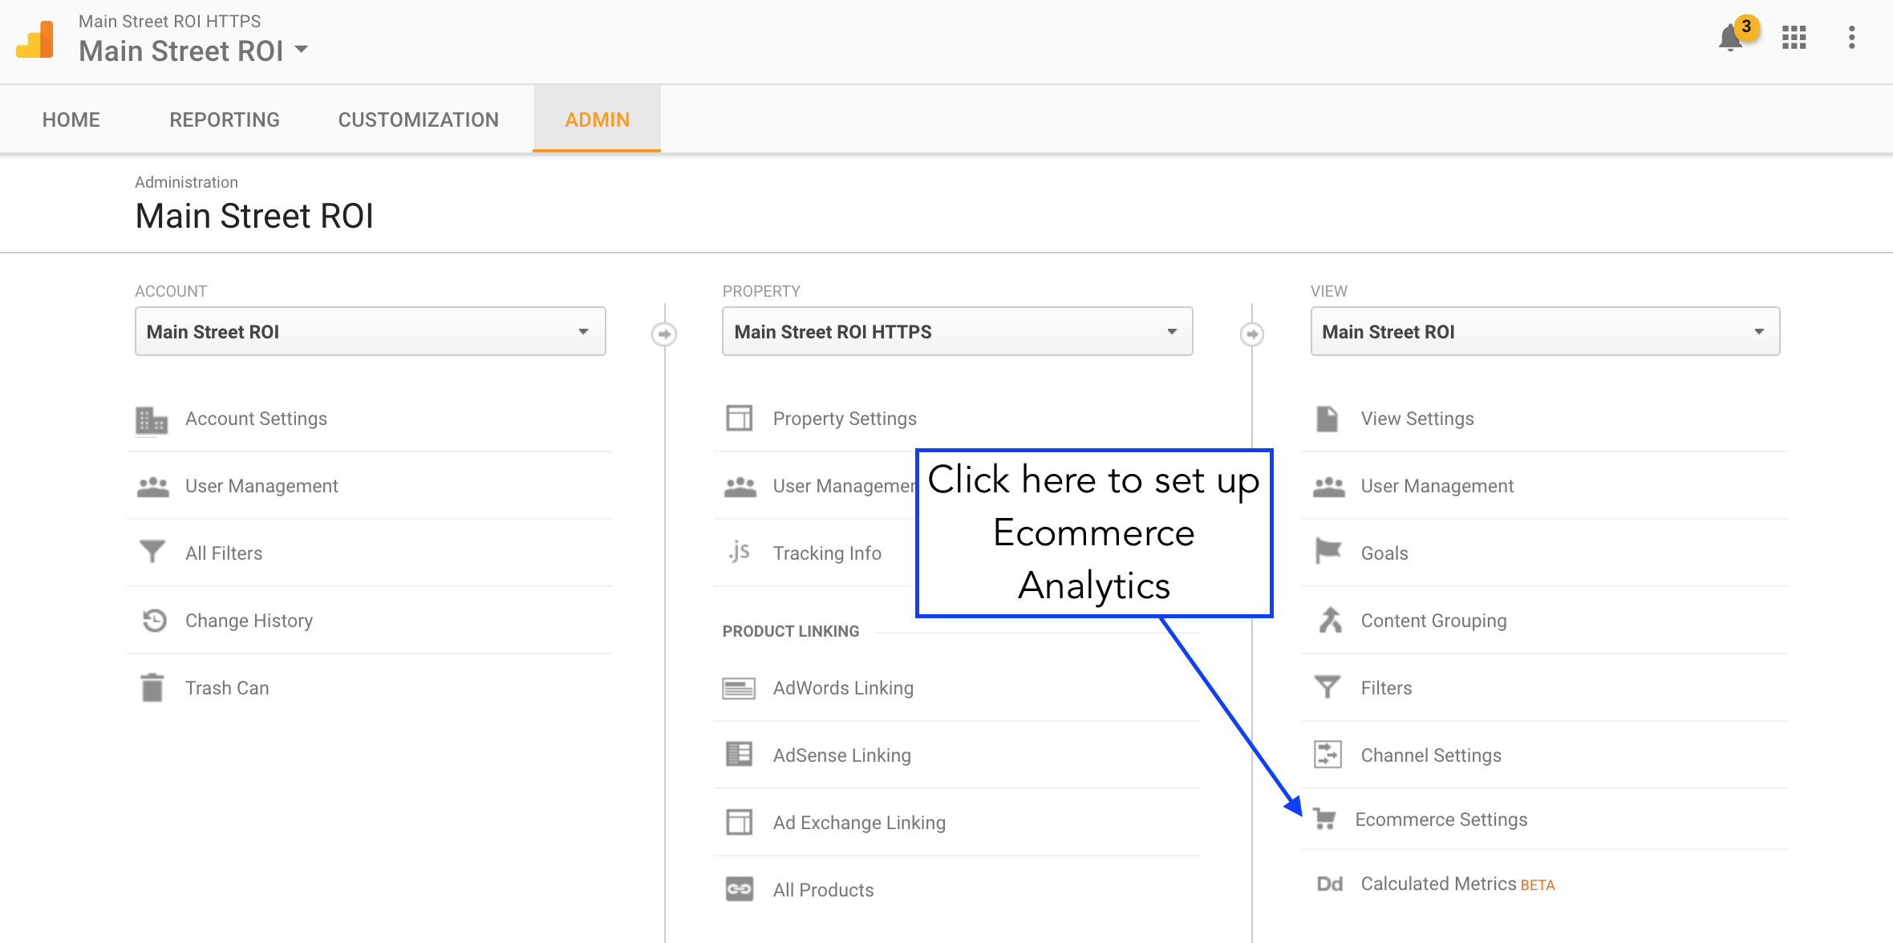Click the Change History clock icon
This screenshot has width=1893, height=943.
coord(153,621)
